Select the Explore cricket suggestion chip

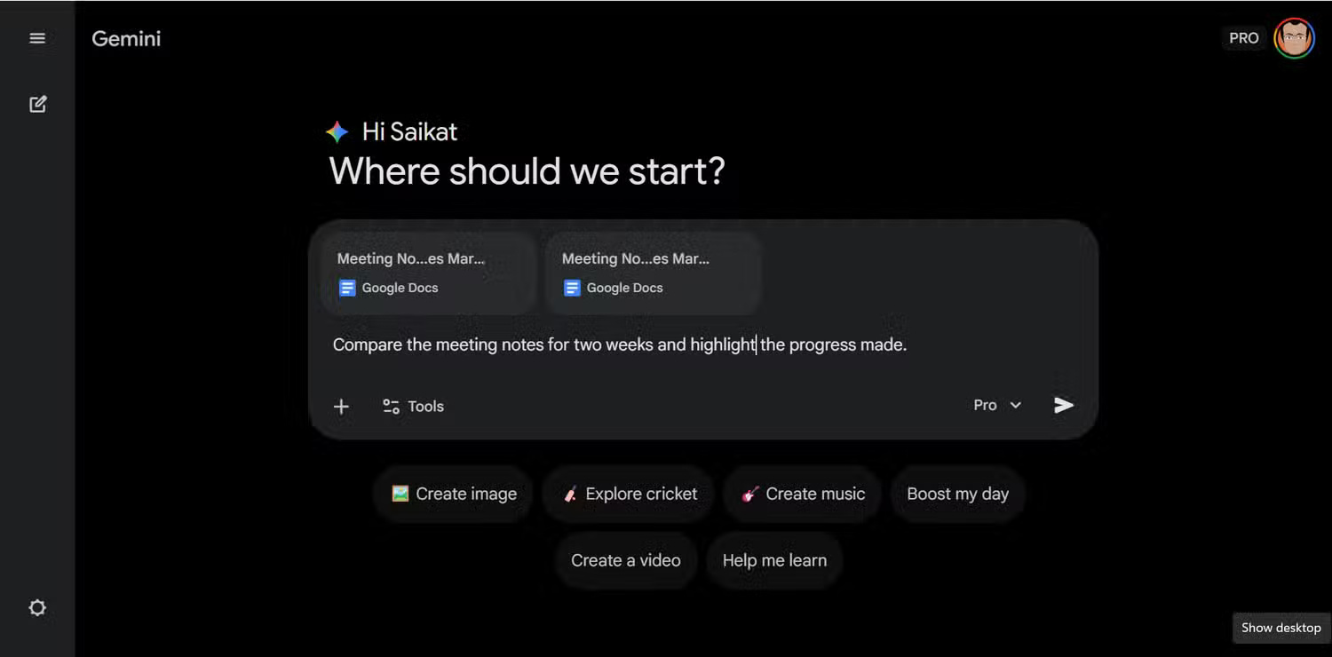pos(630,495)
